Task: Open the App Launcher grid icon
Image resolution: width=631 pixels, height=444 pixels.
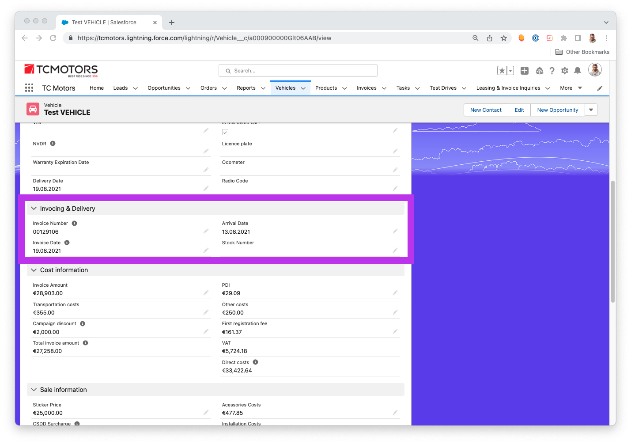Action: 29,88
